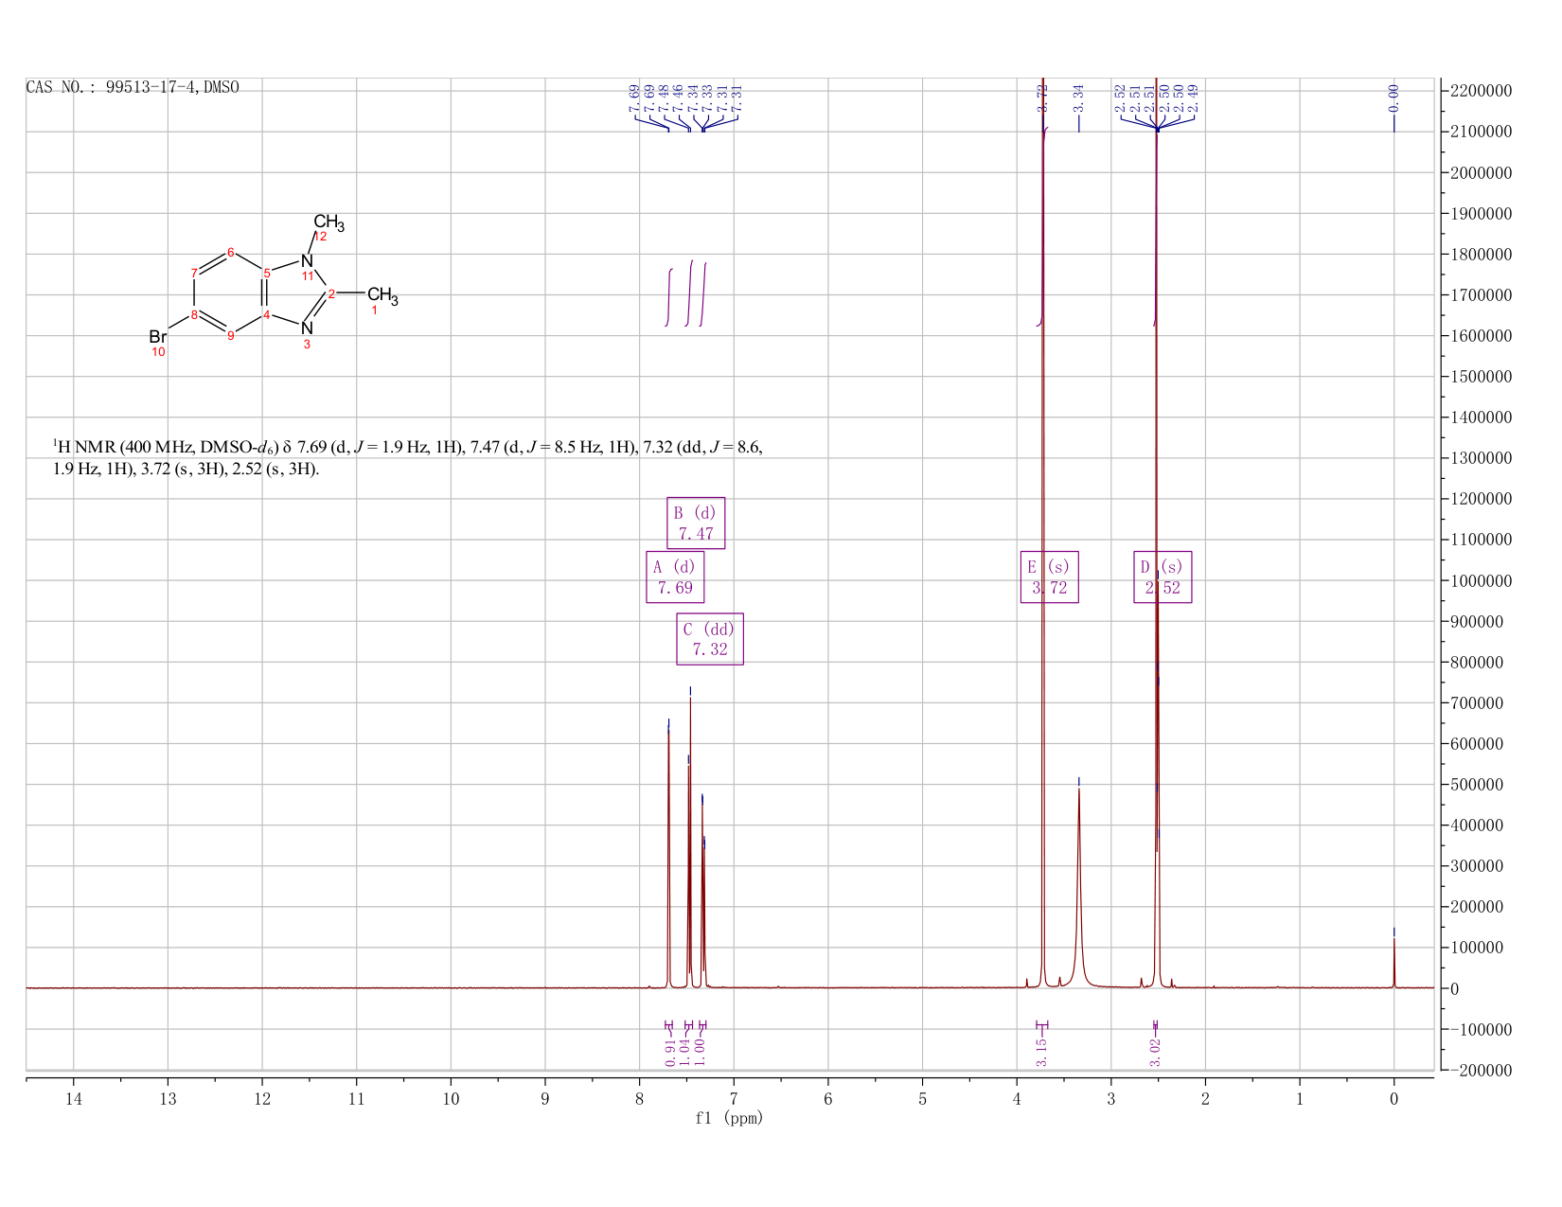
Task: Click the integral value 3.02
Action: 1156,1053
